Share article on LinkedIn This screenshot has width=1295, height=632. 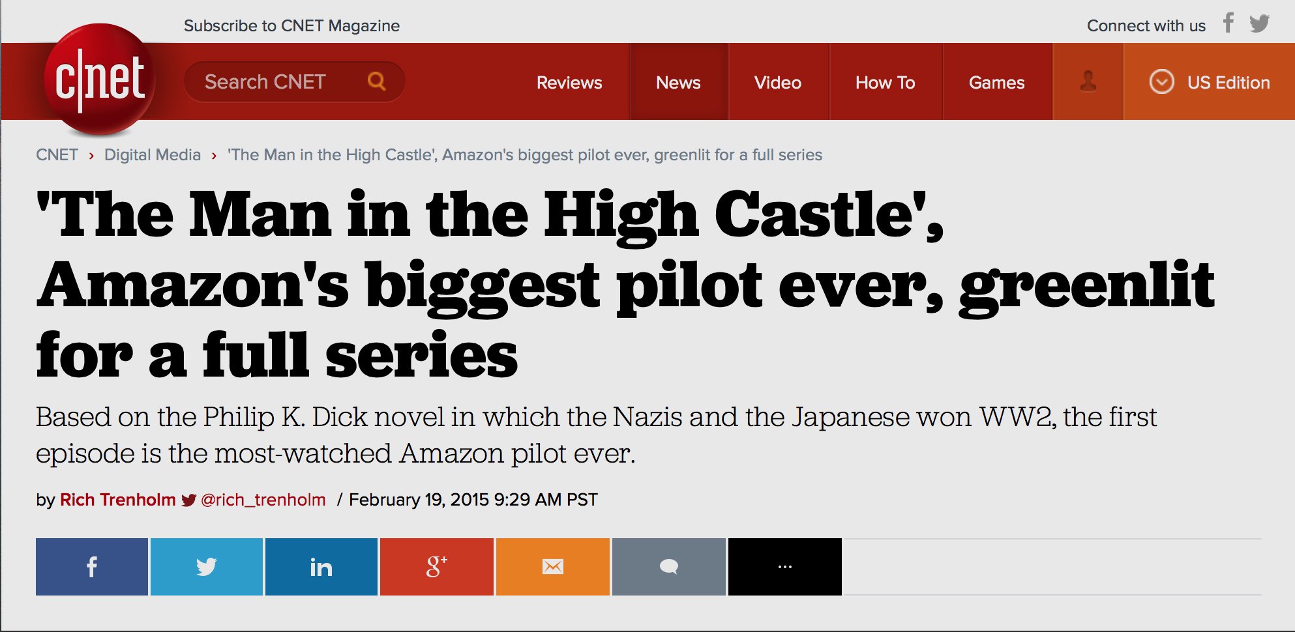coord(321,567)
